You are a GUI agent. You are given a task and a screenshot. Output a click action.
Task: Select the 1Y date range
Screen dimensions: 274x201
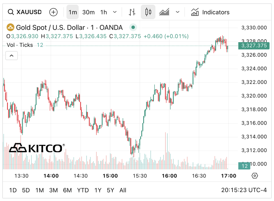[x=98, y=190]
